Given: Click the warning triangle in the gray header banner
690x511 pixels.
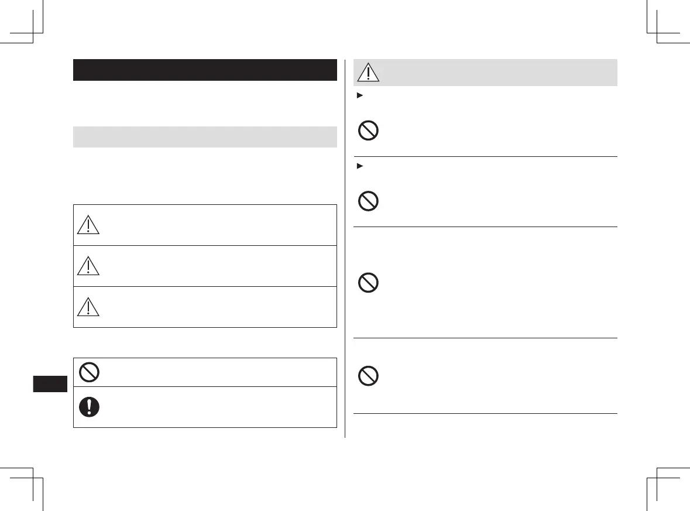Looking at the screenshot, I should tap(368, 73).
